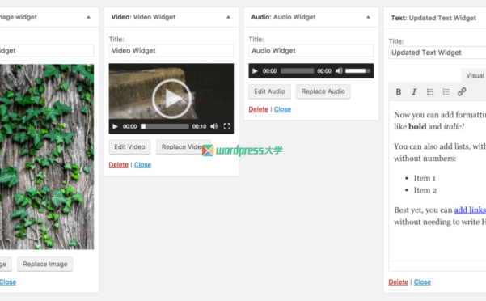
Task: Mute the audio player speaker icon
Action: click(x=339, y=71)
